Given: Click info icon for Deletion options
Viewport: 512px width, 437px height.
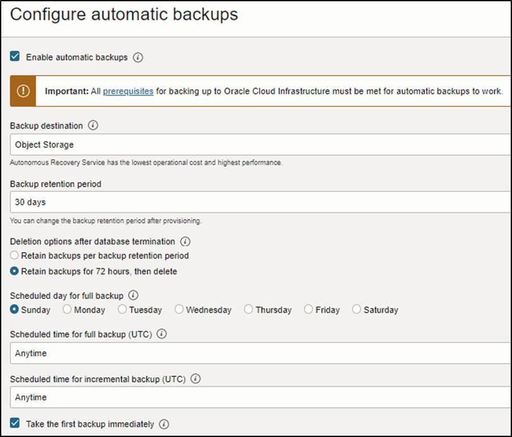Looking at the screenshot, I should tap(185, 241).
